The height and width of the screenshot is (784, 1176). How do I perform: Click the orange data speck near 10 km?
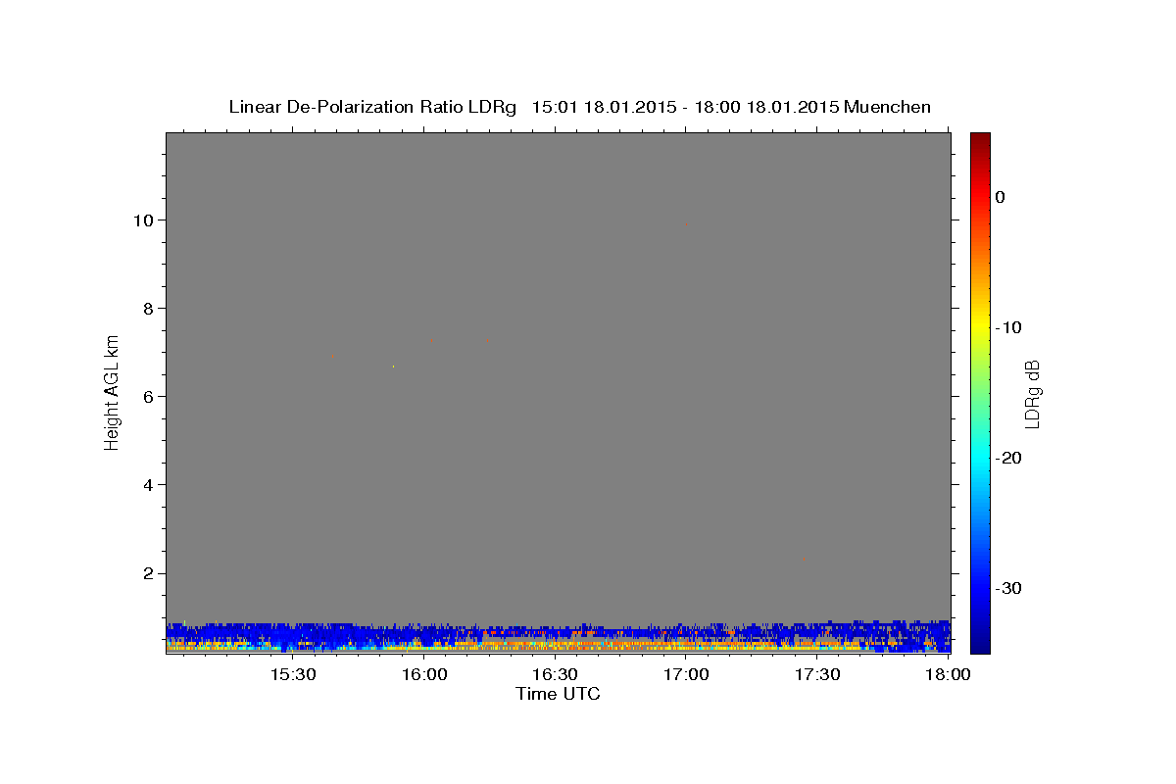click(x=687, y=224)
